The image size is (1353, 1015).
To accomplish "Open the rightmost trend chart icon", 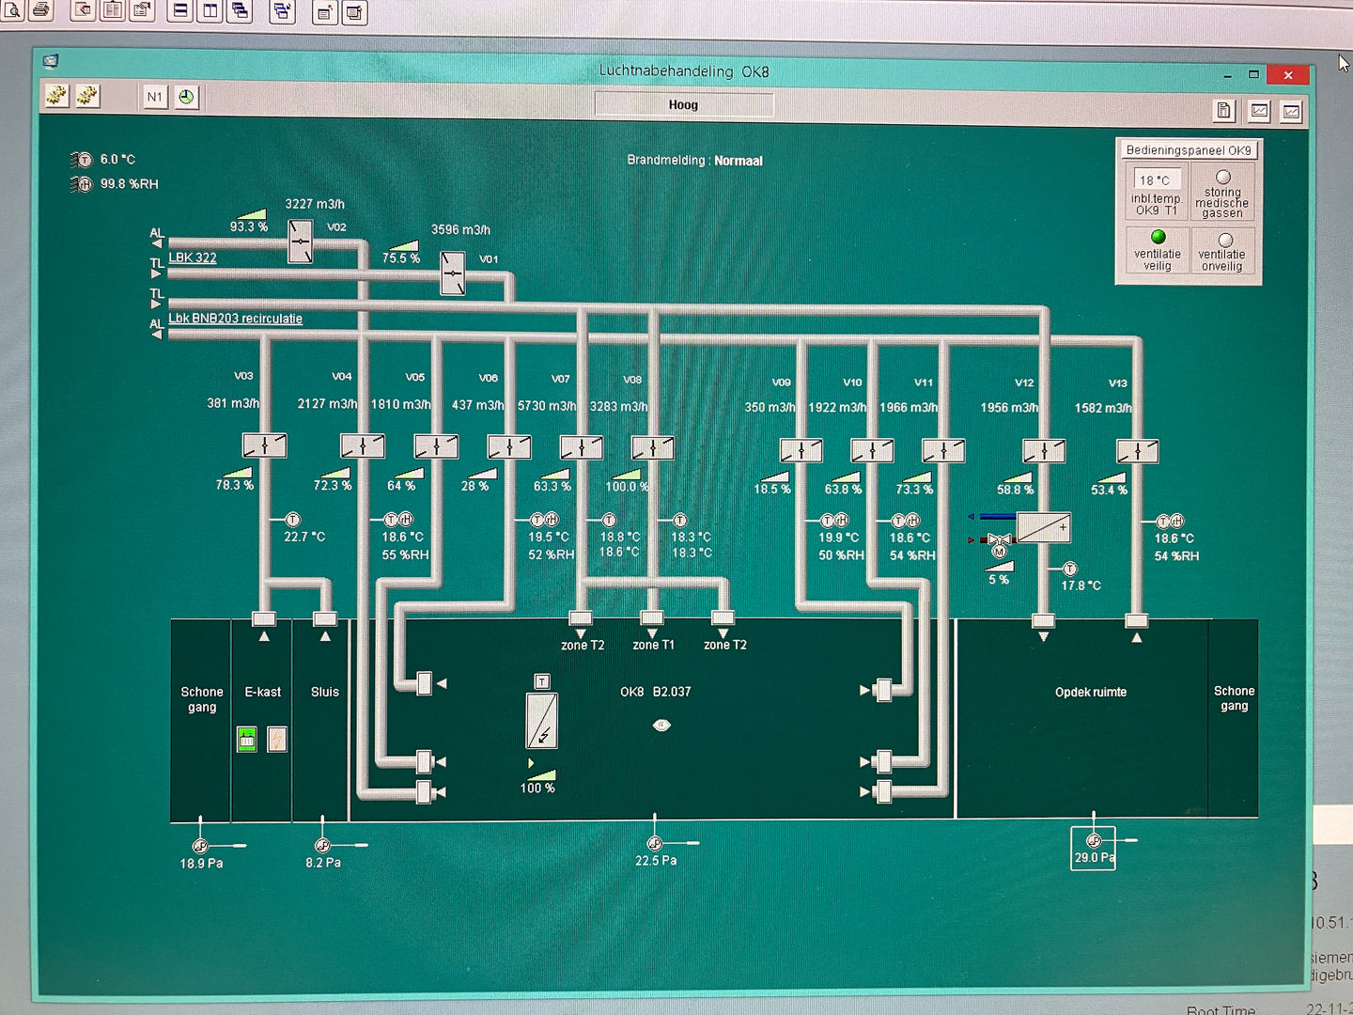I will [x=1292, y=112].
